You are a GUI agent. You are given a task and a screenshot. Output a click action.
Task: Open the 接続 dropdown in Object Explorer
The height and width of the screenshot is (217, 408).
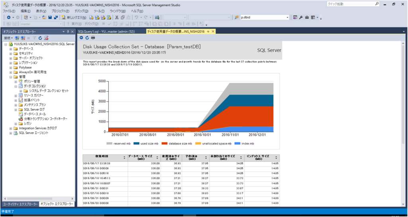pos(8,38)
